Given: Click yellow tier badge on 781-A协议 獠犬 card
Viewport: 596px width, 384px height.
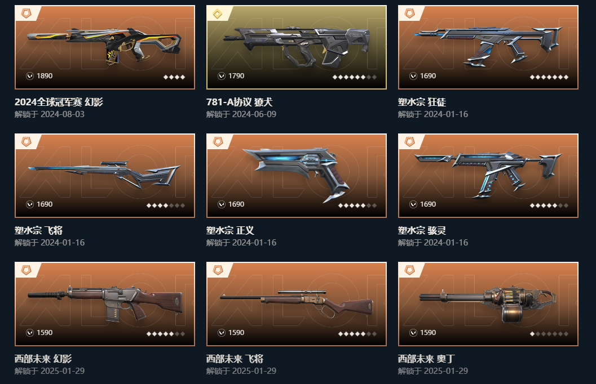Looking at the screenshot, I should 218,14.
